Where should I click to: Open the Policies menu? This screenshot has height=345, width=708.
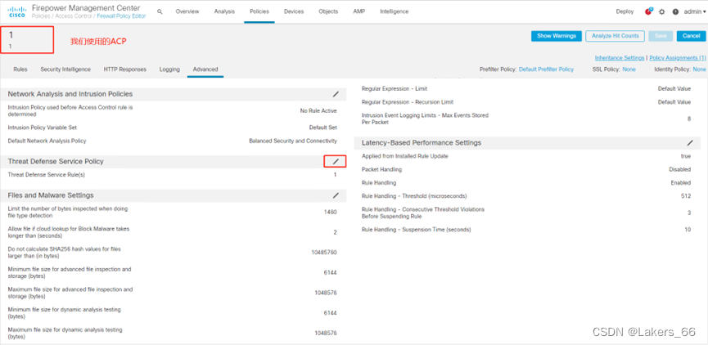[259, 11]
